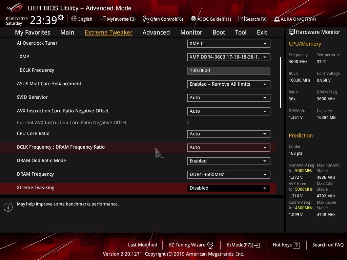Click Last Modified
This screenshot has height=260, width=347.
click(143, 245)
